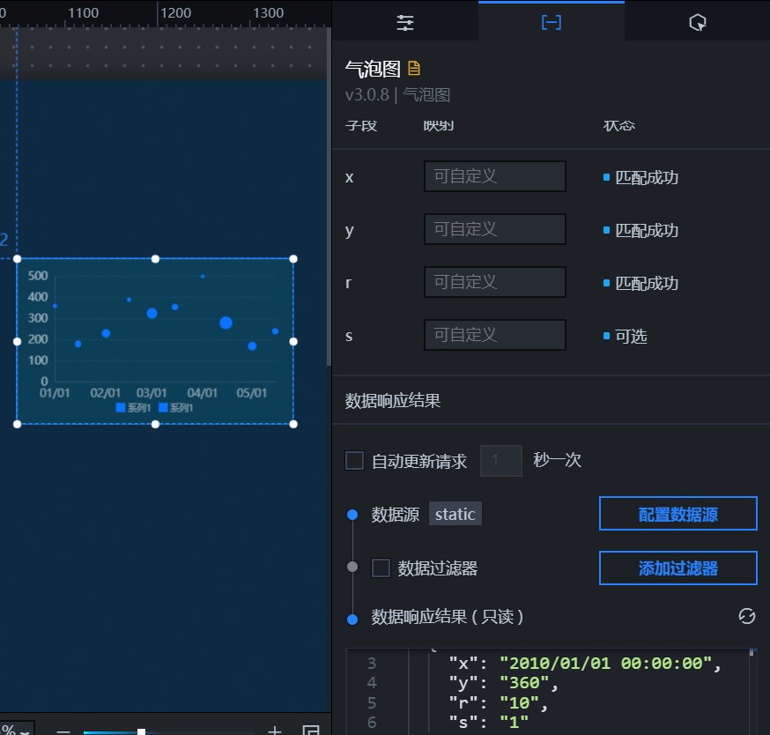
Task: Click the 配置数据源 button
Action: click(x=677, y=514)
